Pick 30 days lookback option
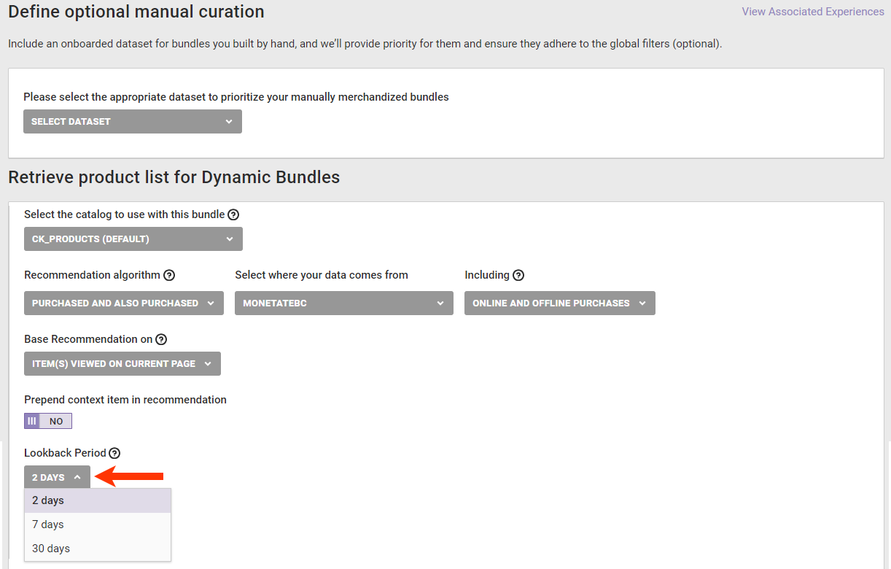The width and height of the screenshot is (891, 569). [x=51, y=549]
